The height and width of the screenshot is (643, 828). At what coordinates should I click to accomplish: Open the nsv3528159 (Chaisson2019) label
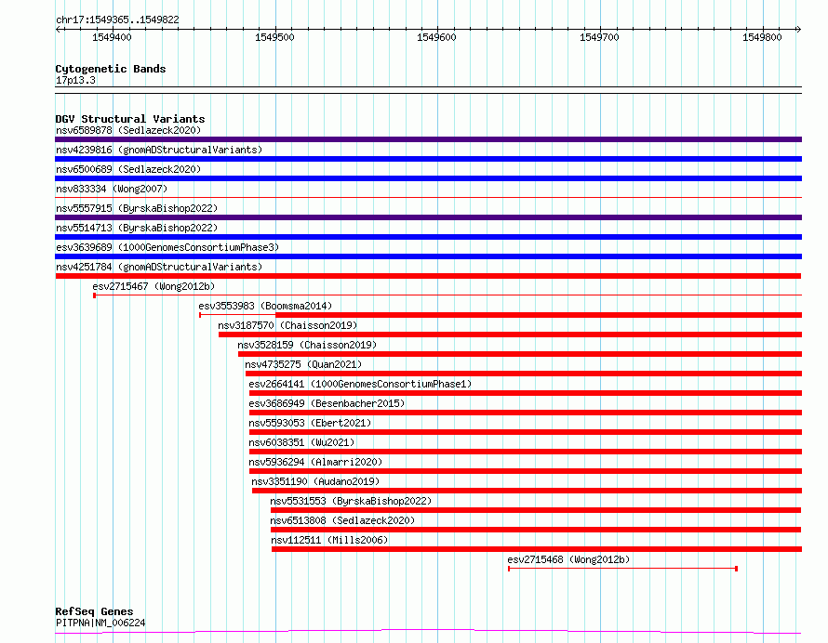(307, 345)
